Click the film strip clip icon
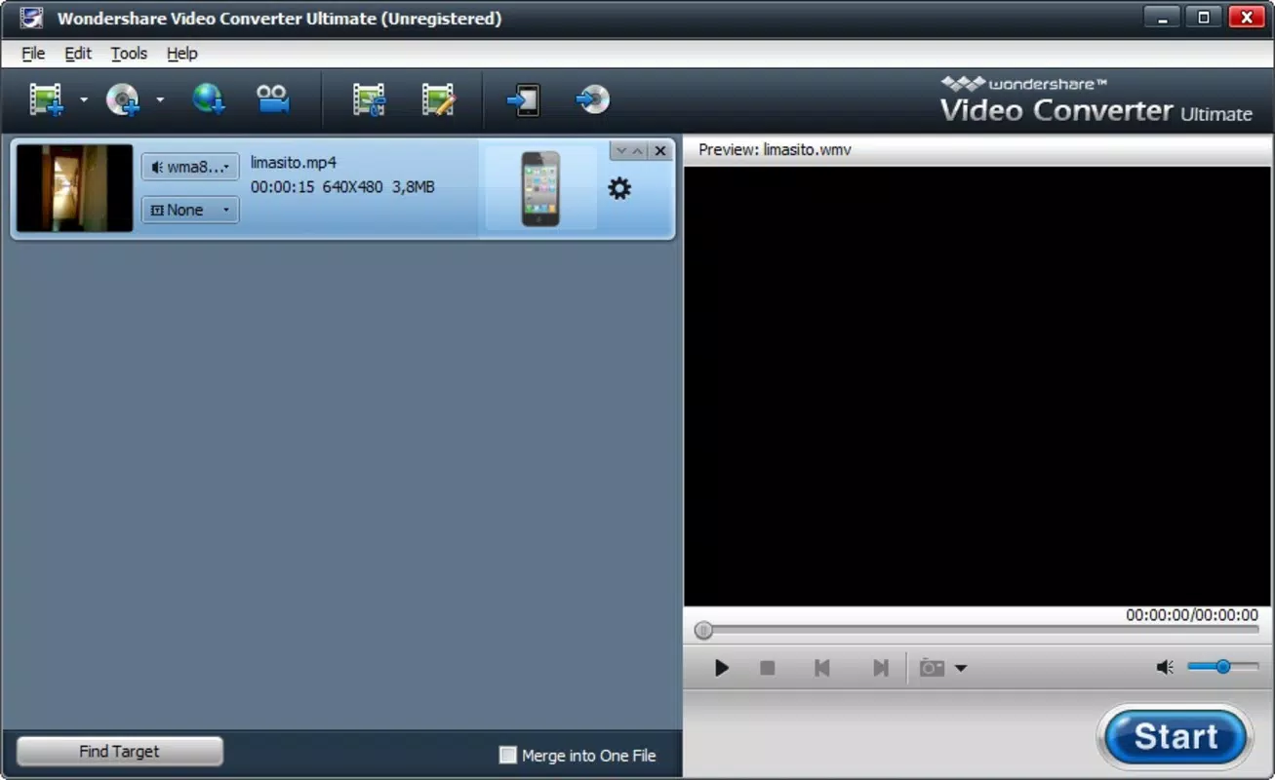This screenshot has height=780, width=1275. coord(370,99)
